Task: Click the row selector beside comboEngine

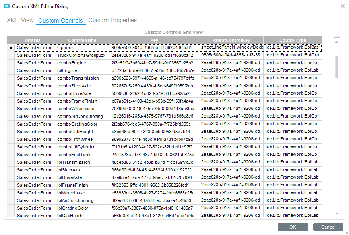Action: coord(11,63)
